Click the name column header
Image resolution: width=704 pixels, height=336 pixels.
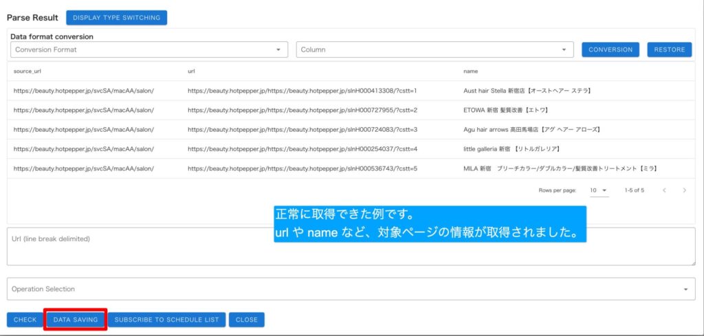[x=471, y=71]
